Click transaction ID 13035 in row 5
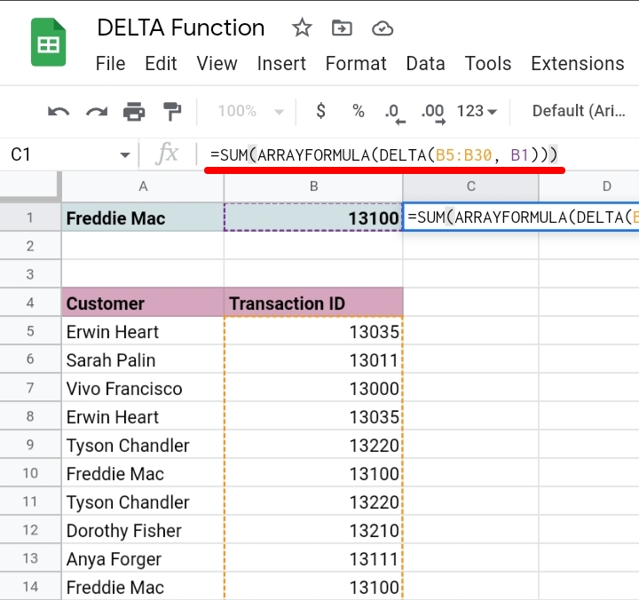 pyautogui.click(x=313, y=332)
